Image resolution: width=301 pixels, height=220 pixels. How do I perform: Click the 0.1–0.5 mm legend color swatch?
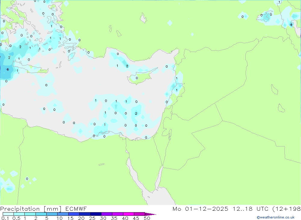pyautogui.click(x=8, y=214)
